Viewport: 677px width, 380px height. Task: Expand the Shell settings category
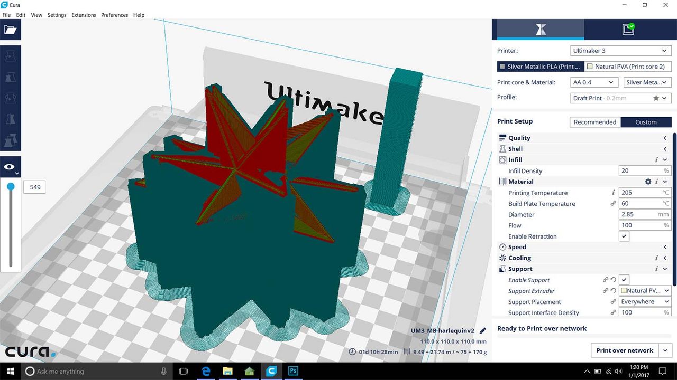click(584, 149)
